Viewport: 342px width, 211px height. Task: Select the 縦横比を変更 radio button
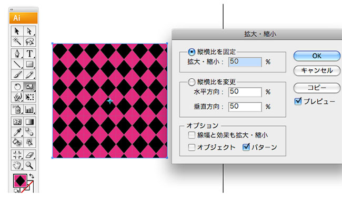click(192, 82)
